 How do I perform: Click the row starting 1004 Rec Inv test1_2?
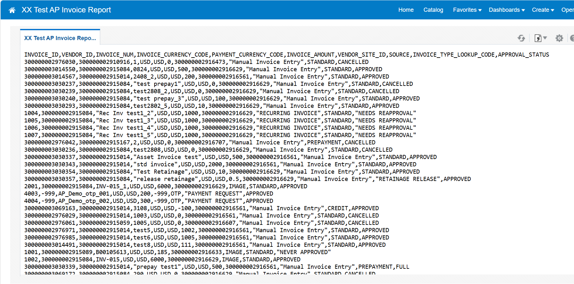click(220, 113)
